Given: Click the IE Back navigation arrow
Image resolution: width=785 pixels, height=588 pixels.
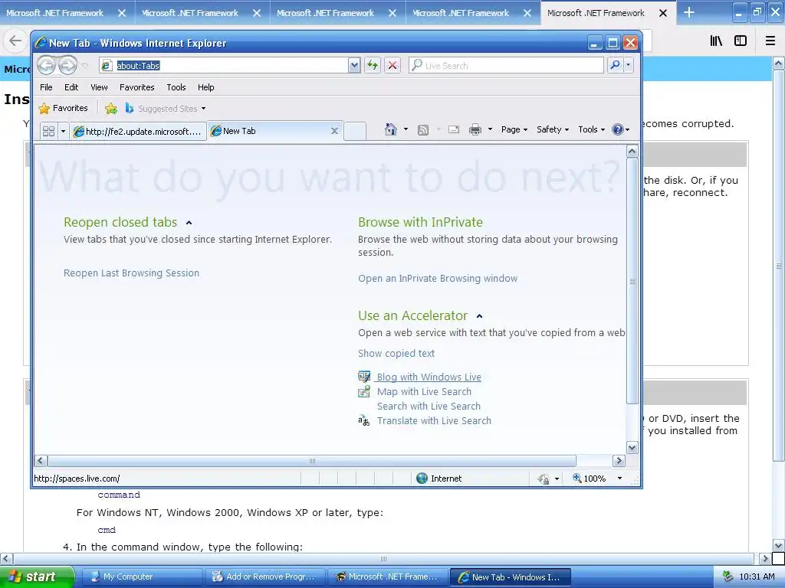Looking at the screenshot, I should coord(47,66).
